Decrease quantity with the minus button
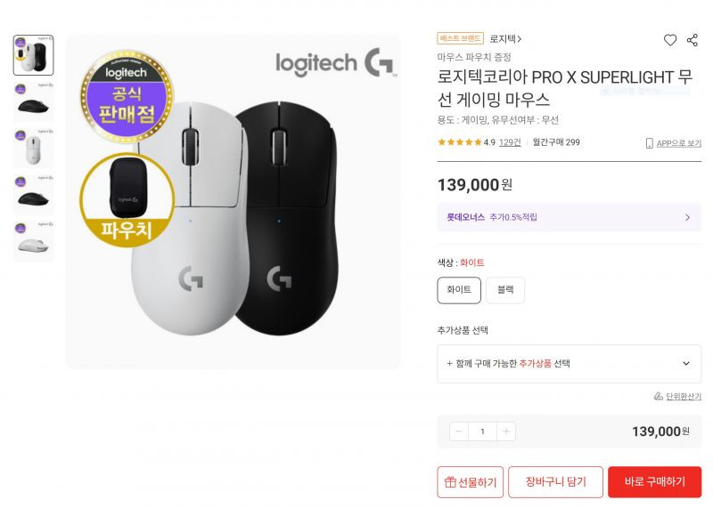This screenshot has width=713, height=508. coord(459,431)
